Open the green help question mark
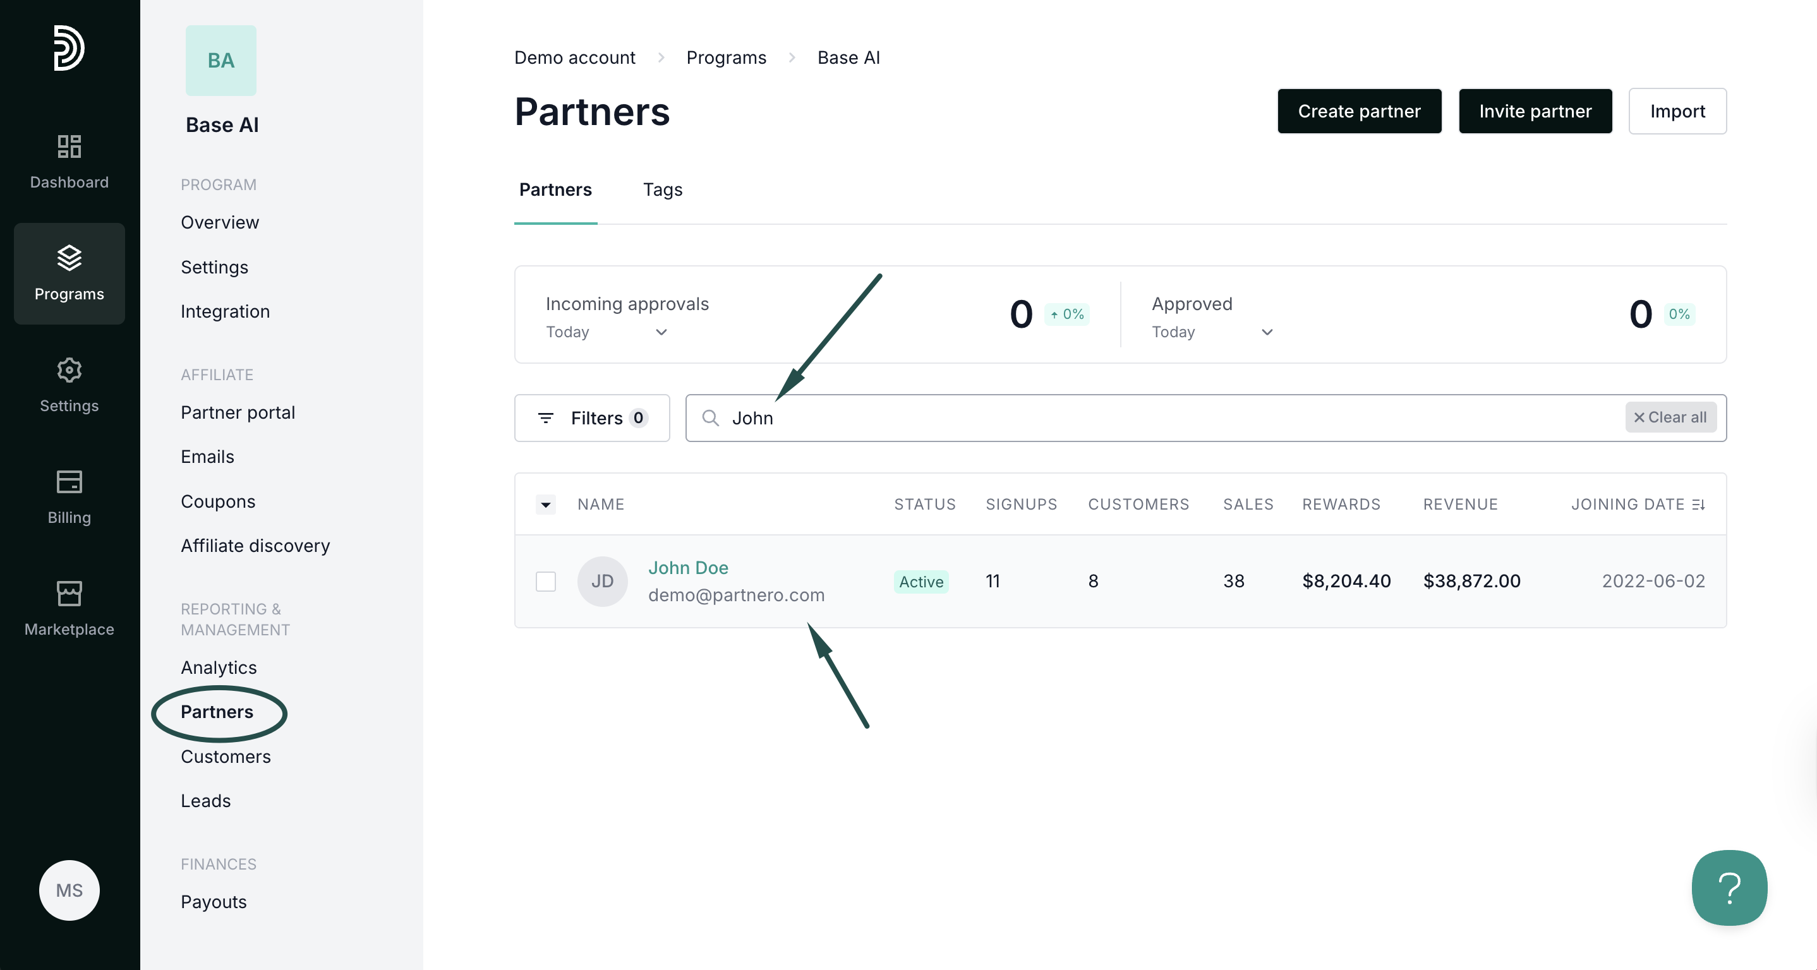Viewport: 1817px width, 970px height. [1729, 887]
